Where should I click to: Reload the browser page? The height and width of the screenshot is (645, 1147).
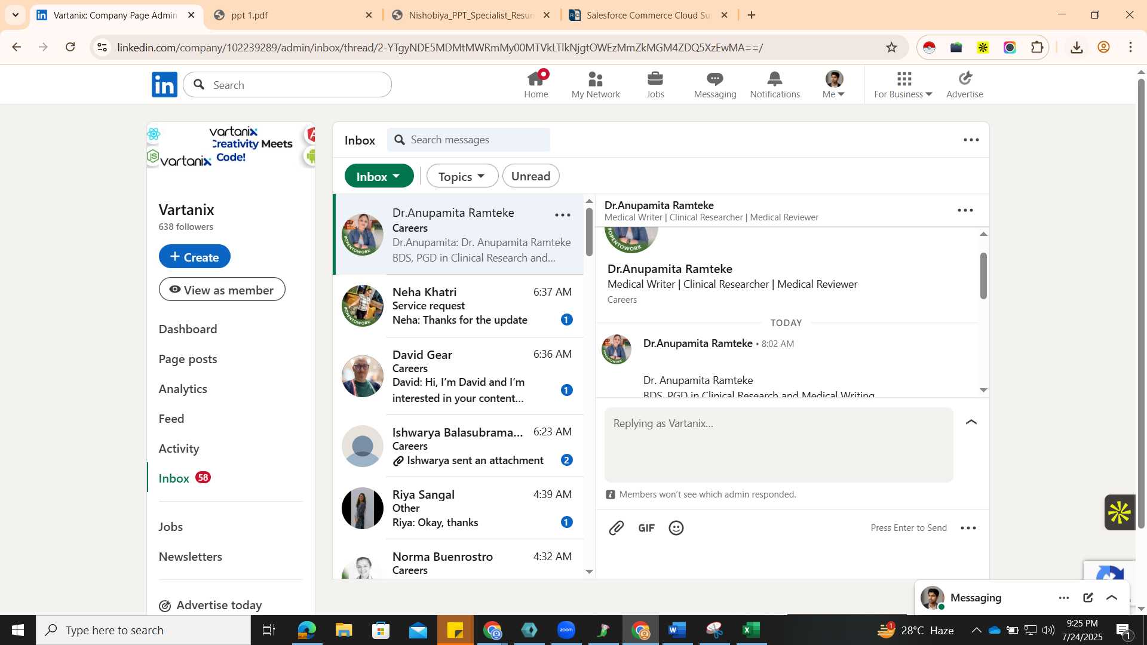click(x=70, y=47)
